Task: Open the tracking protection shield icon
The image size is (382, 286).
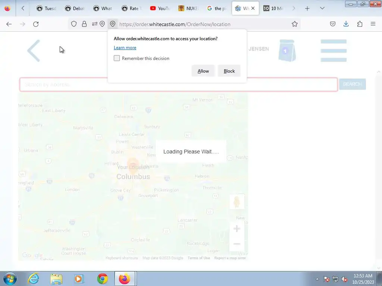Action: pyautogui.click(x=74, y=24)
